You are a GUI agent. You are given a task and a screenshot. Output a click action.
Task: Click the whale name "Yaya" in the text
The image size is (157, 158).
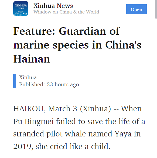click(x=123, y=134)
